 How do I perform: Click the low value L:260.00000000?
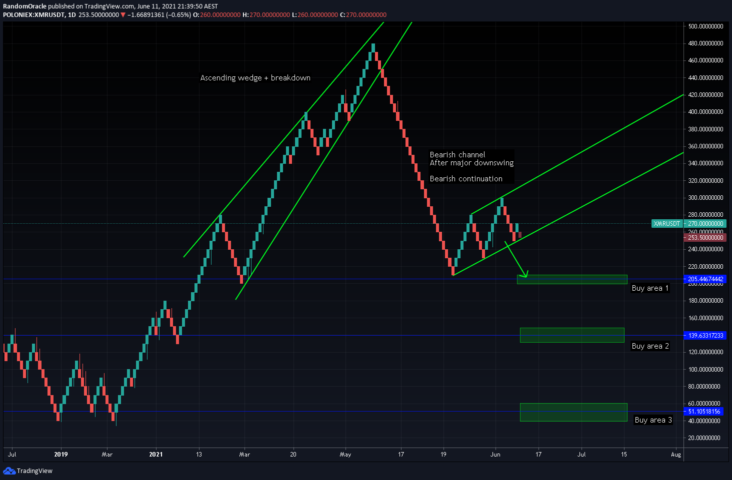tap(314, 15)
